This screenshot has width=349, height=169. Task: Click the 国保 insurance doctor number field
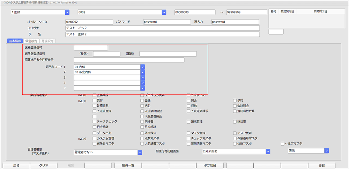(x=168, y=54)
